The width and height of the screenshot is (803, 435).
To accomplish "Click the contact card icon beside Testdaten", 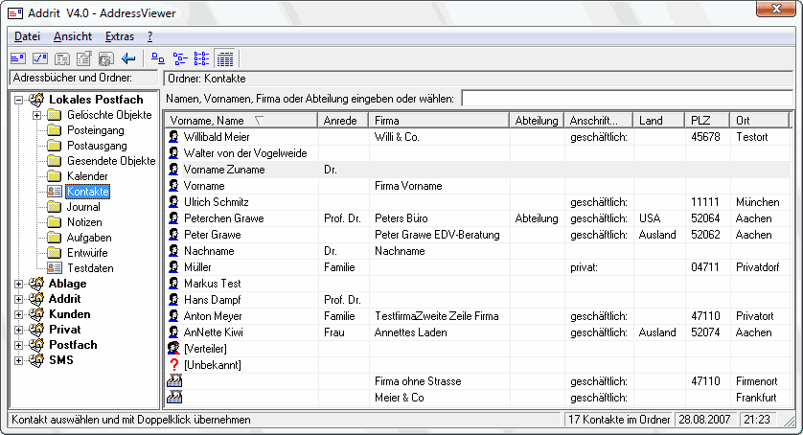I will (x=55, y=268).
